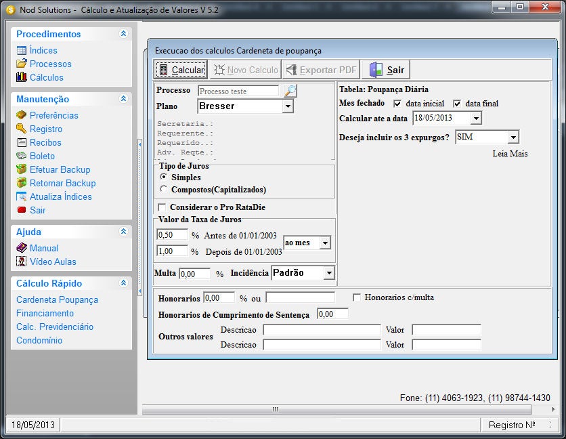Open Cardeneta Poupança quick calculation
This screenshot has width=566, height=439.
coord(57,299)
